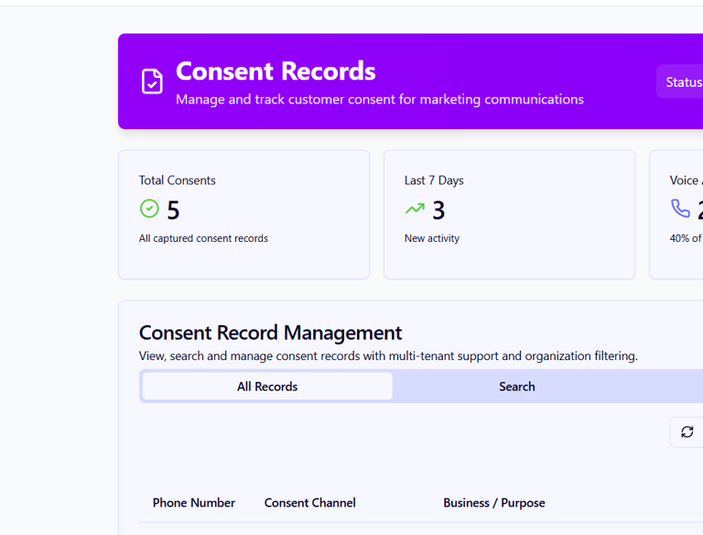The width and height of the screenshot is (703, 535).
Task: Click the Business / Purpose column header
Action: (493, 503)
